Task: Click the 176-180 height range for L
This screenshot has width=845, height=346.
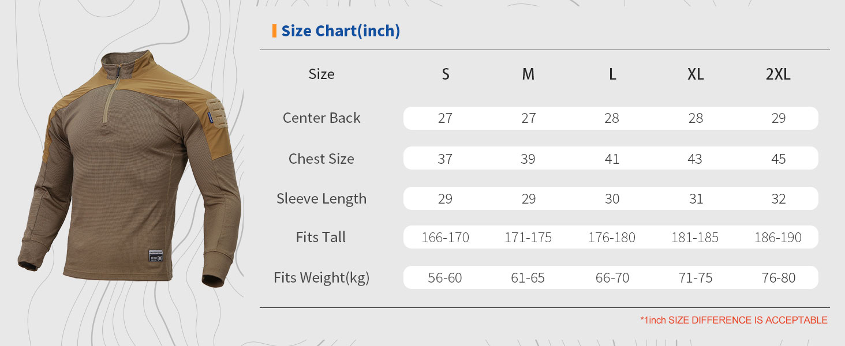Action: (612, 238)
